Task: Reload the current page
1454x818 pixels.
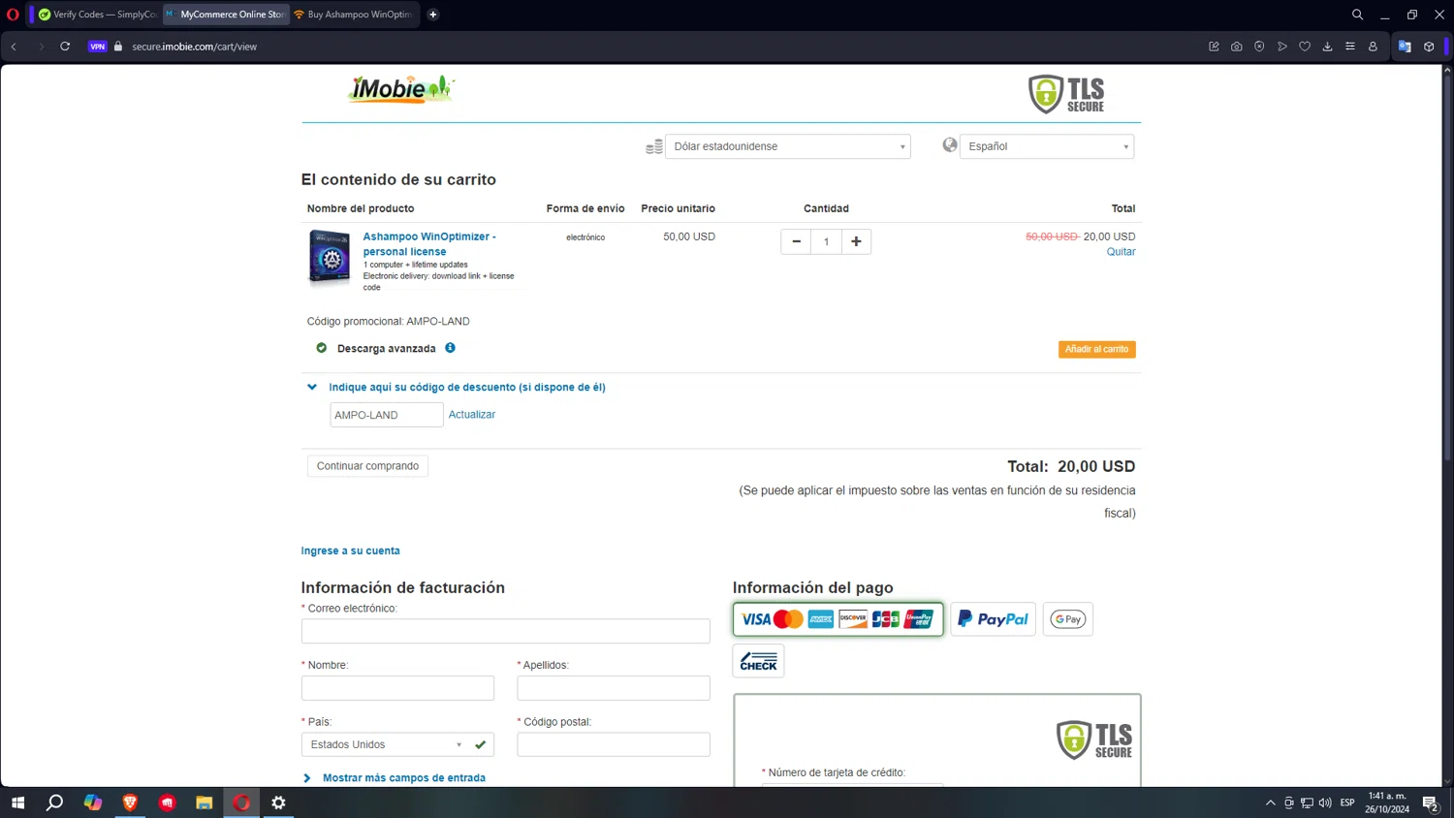Action: coord(65,47)
